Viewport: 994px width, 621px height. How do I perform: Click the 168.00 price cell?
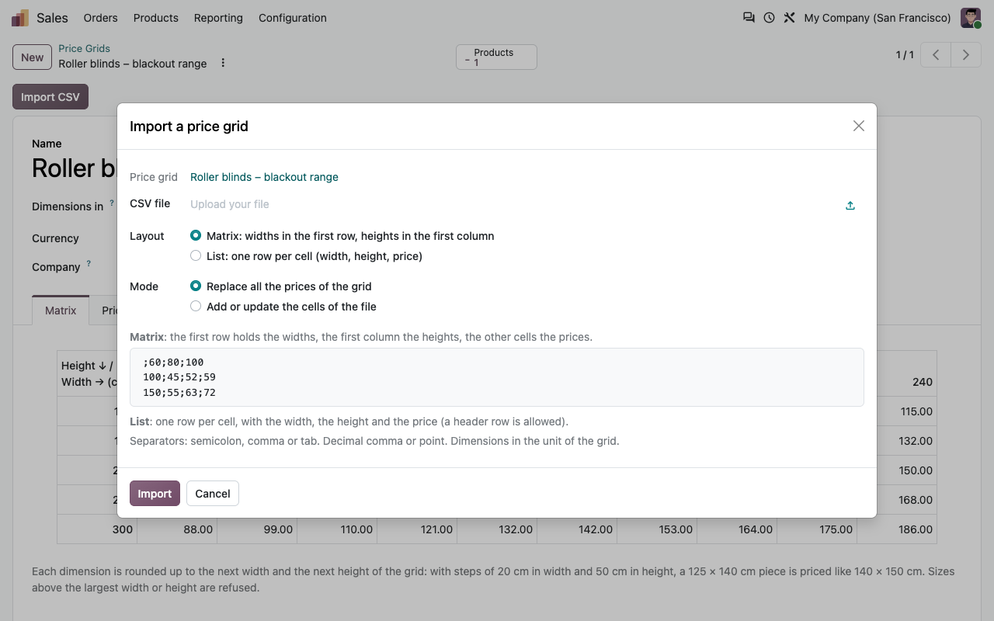click(x=897, y=500)
